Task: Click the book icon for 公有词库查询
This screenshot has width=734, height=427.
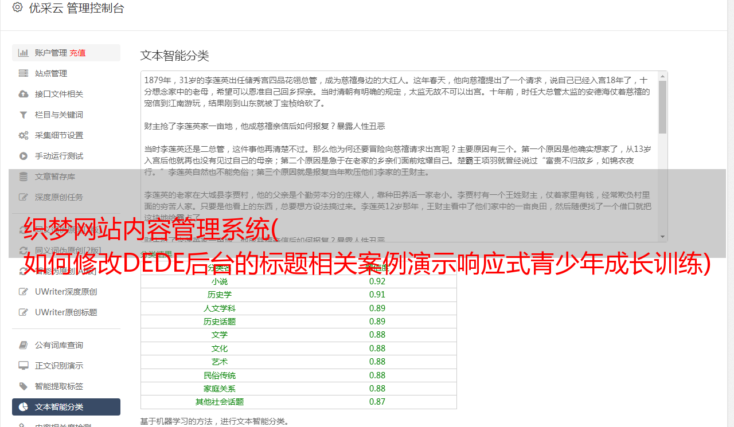Action: tap(24, 345)
